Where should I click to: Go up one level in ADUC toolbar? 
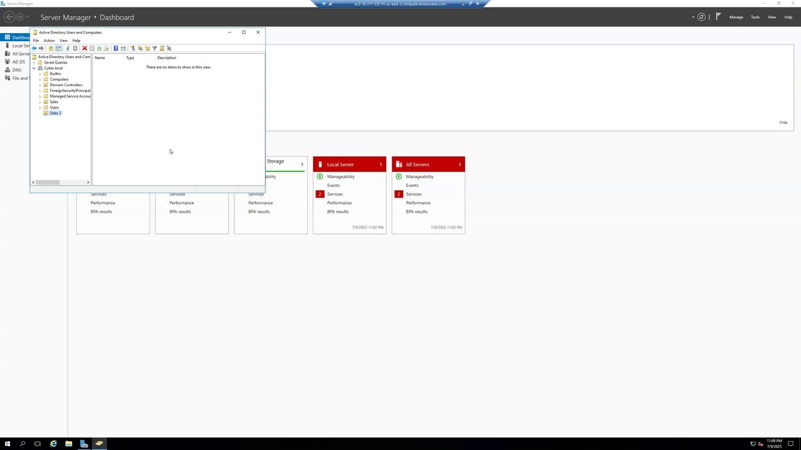(51, 48)
